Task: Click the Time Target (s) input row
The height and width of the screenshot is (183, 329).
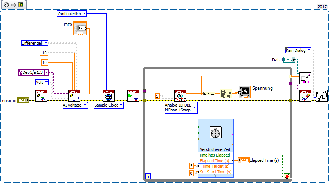Action: (x=216, y=166)
